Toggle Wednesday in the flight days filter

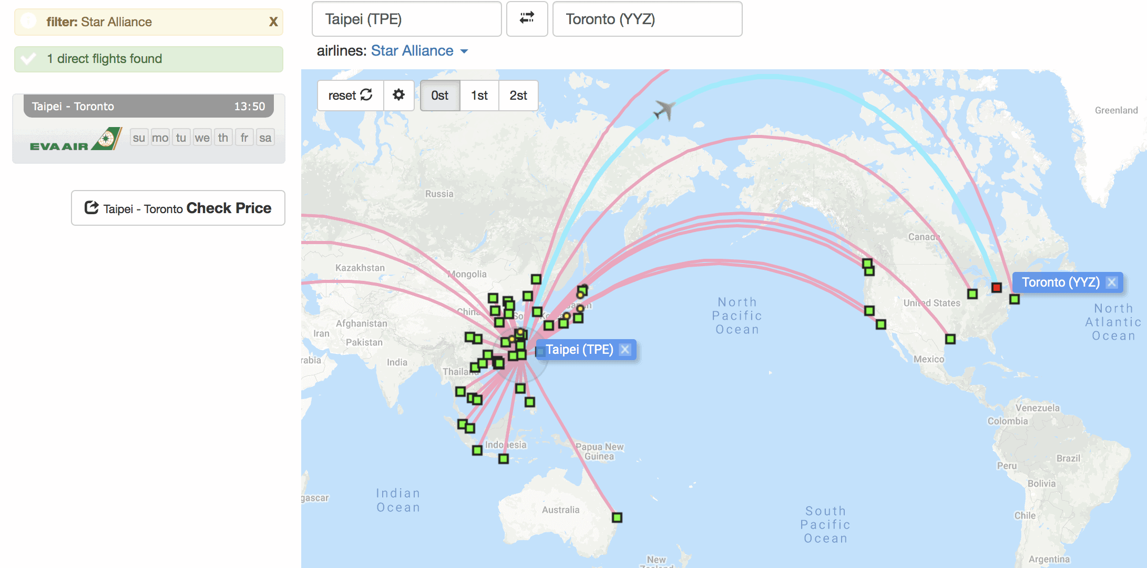[202, 137]
